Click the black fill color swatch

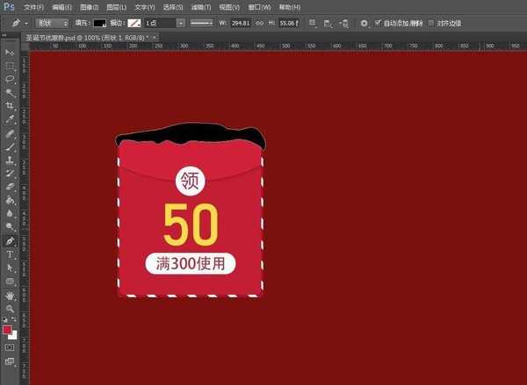click(99, 22)
